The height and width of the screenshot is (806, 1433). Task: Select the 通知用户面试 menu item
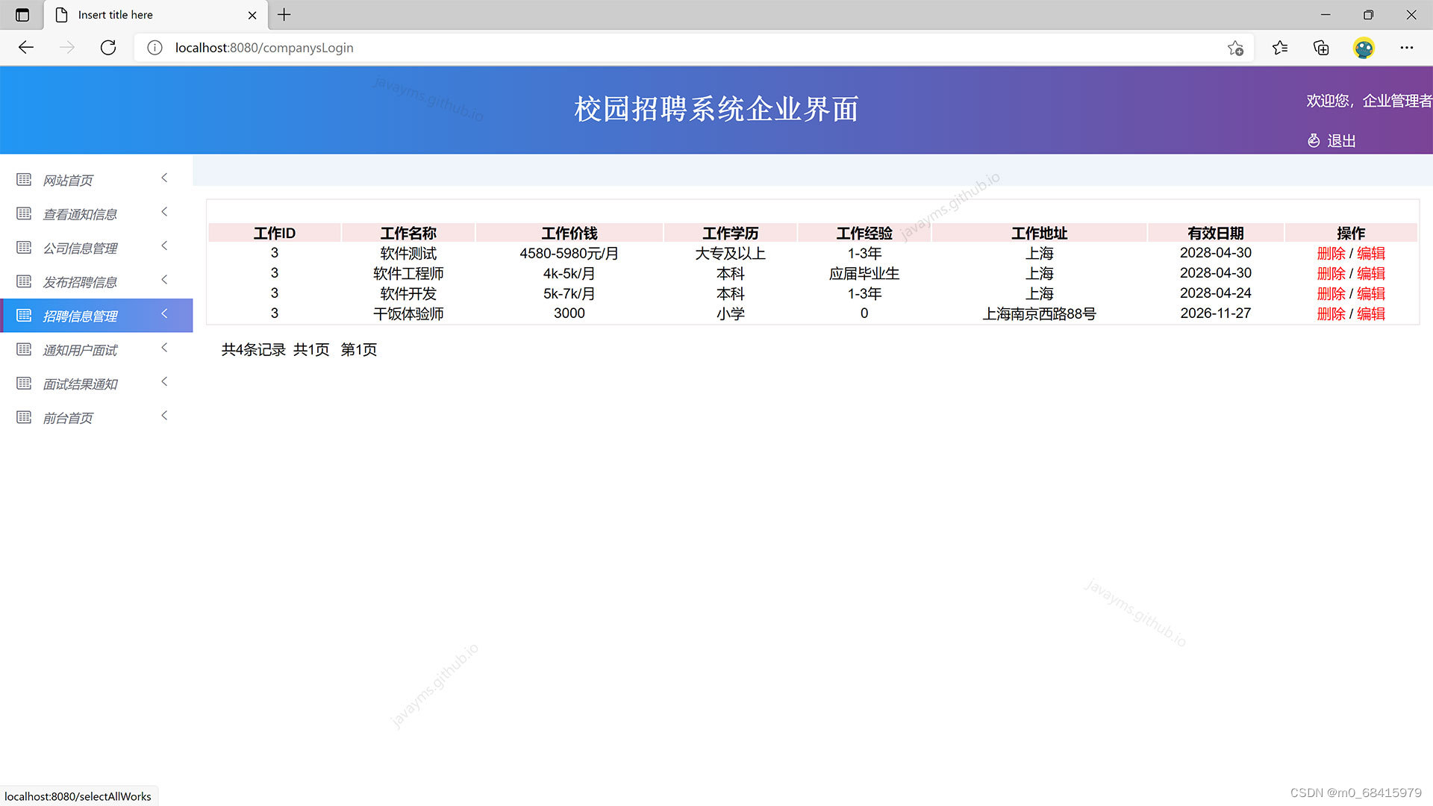(x=78, y=349)
